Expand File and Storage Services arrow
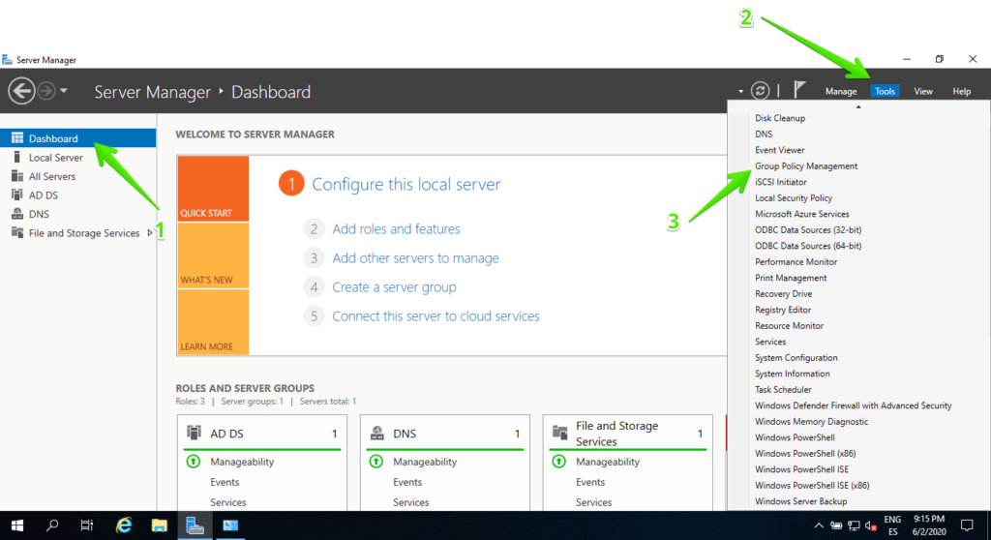This screenshot has height=540, width=991. (150, 232)
